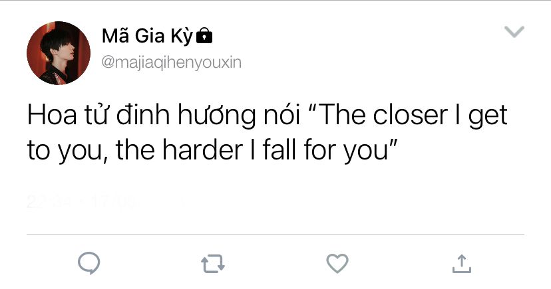Click the word "Kỳ" in the author name

coord(182,36)
